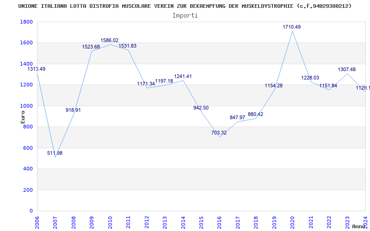Screen dimensions: 370x231
Task: Click the y-axis tick label 200
Action: 28,190
